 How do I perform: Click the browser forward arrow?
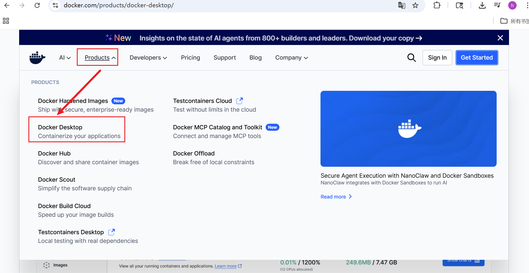(22, 5)
